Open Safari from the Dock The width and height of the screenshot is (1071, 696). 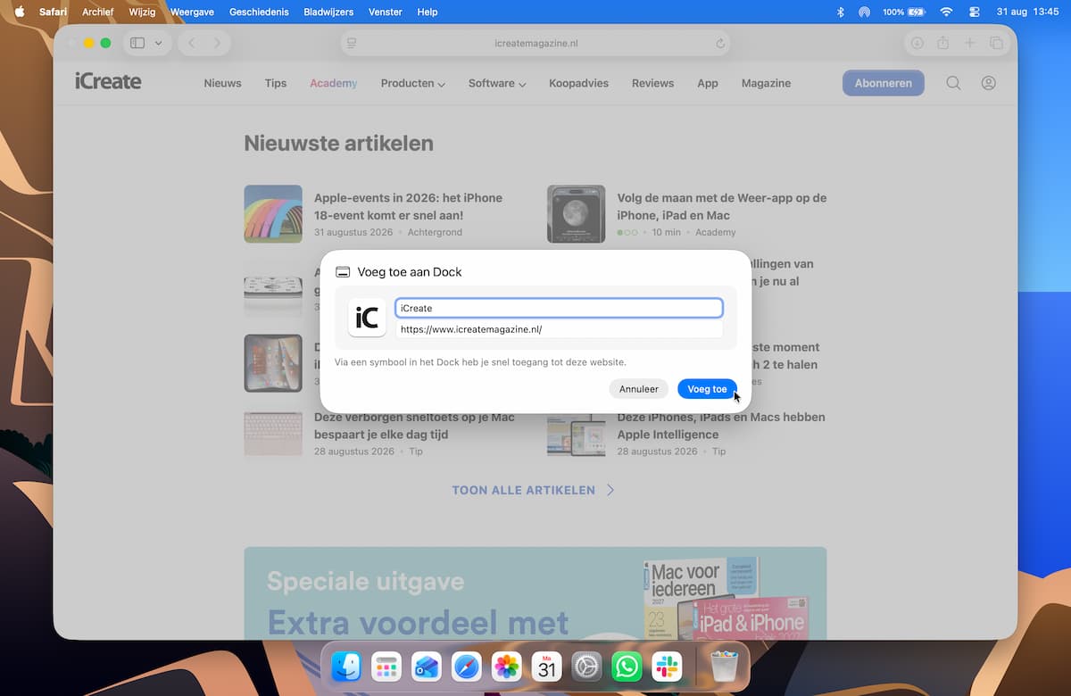coord(467,667)
